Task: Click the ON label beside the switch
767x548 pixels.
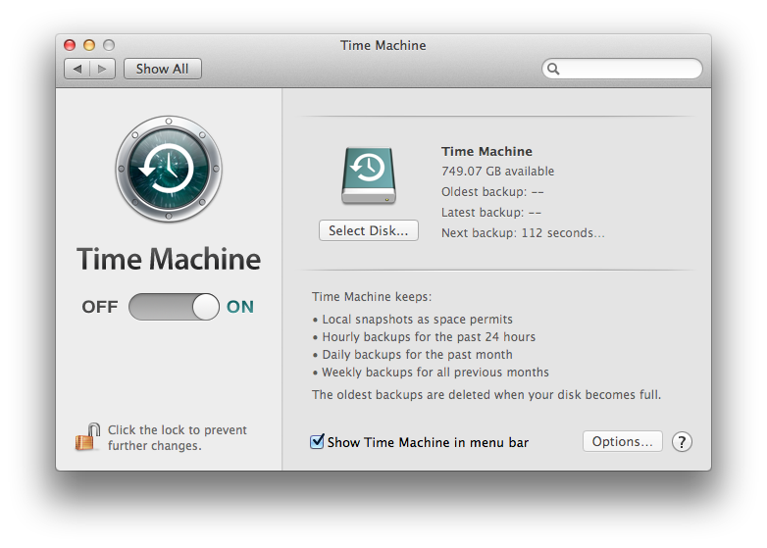Action: (240, 307)
